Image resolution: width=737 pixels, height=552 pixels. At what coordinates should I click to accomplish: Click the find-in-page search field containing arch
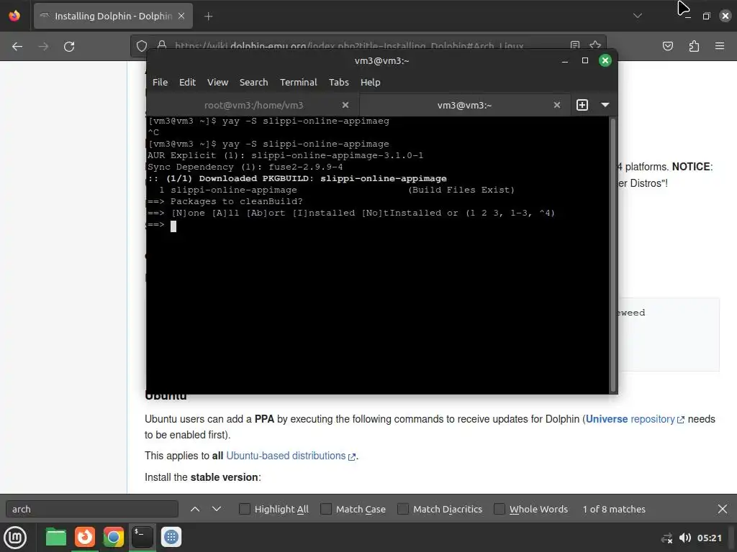tap(92, 509)
